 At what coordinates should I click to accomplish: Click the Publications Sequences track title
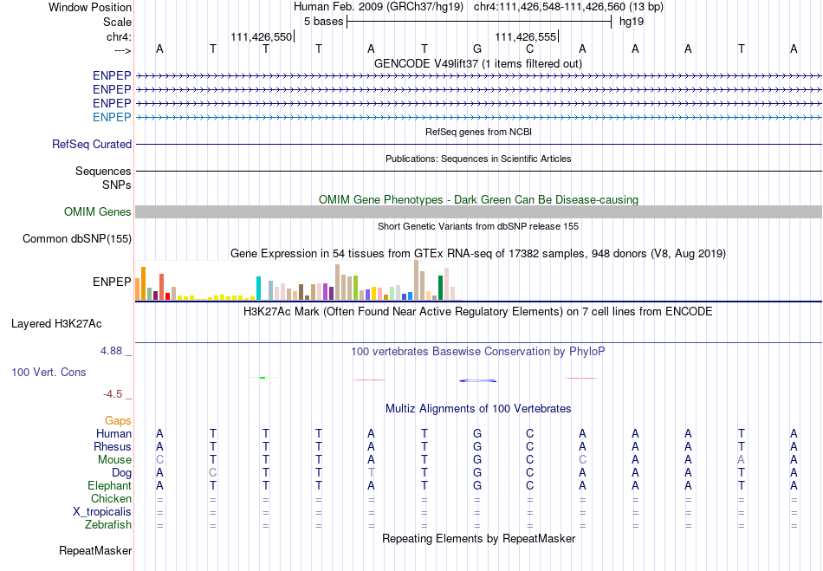pyautogui.click(x=478, y=159)
